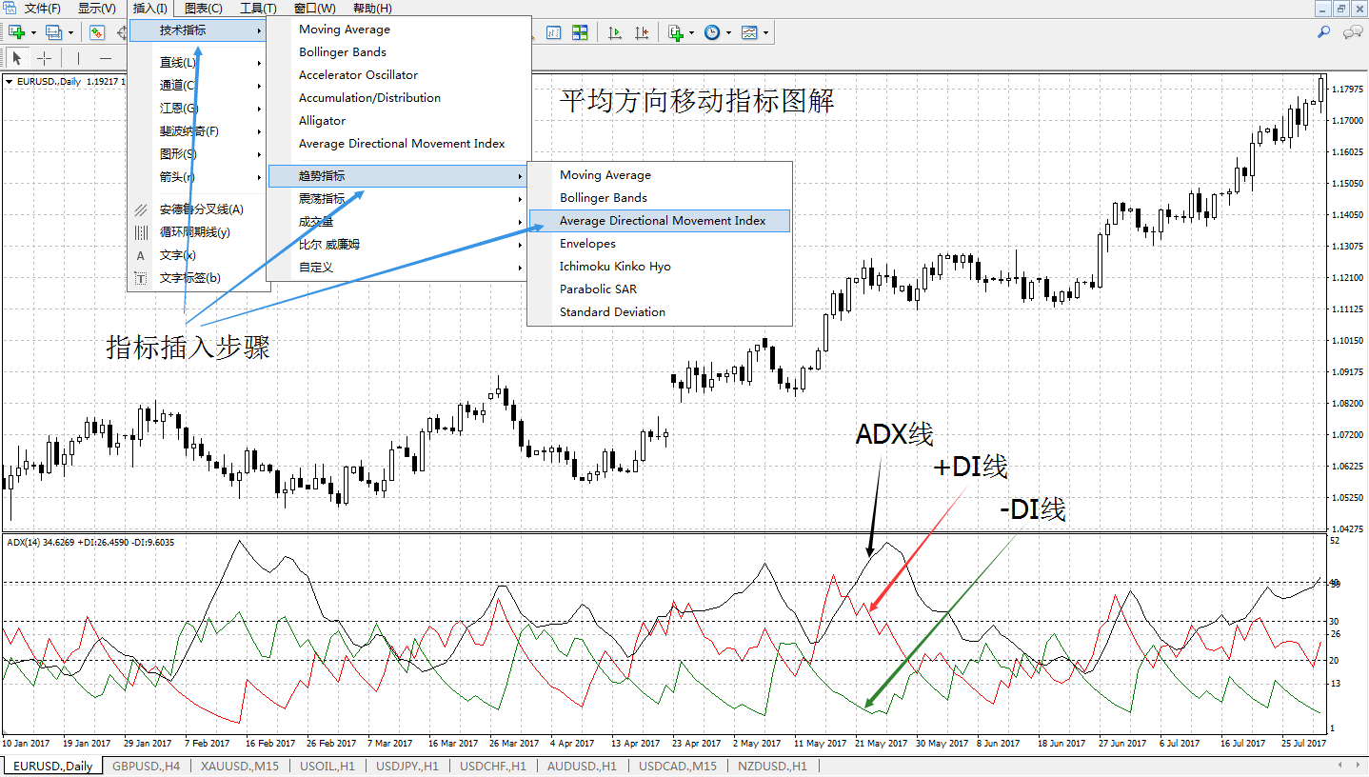The image size is (1369, 777).
Task: Switch to the GBPUSD.,H4 chart tab
Action: tap(146, 767)
